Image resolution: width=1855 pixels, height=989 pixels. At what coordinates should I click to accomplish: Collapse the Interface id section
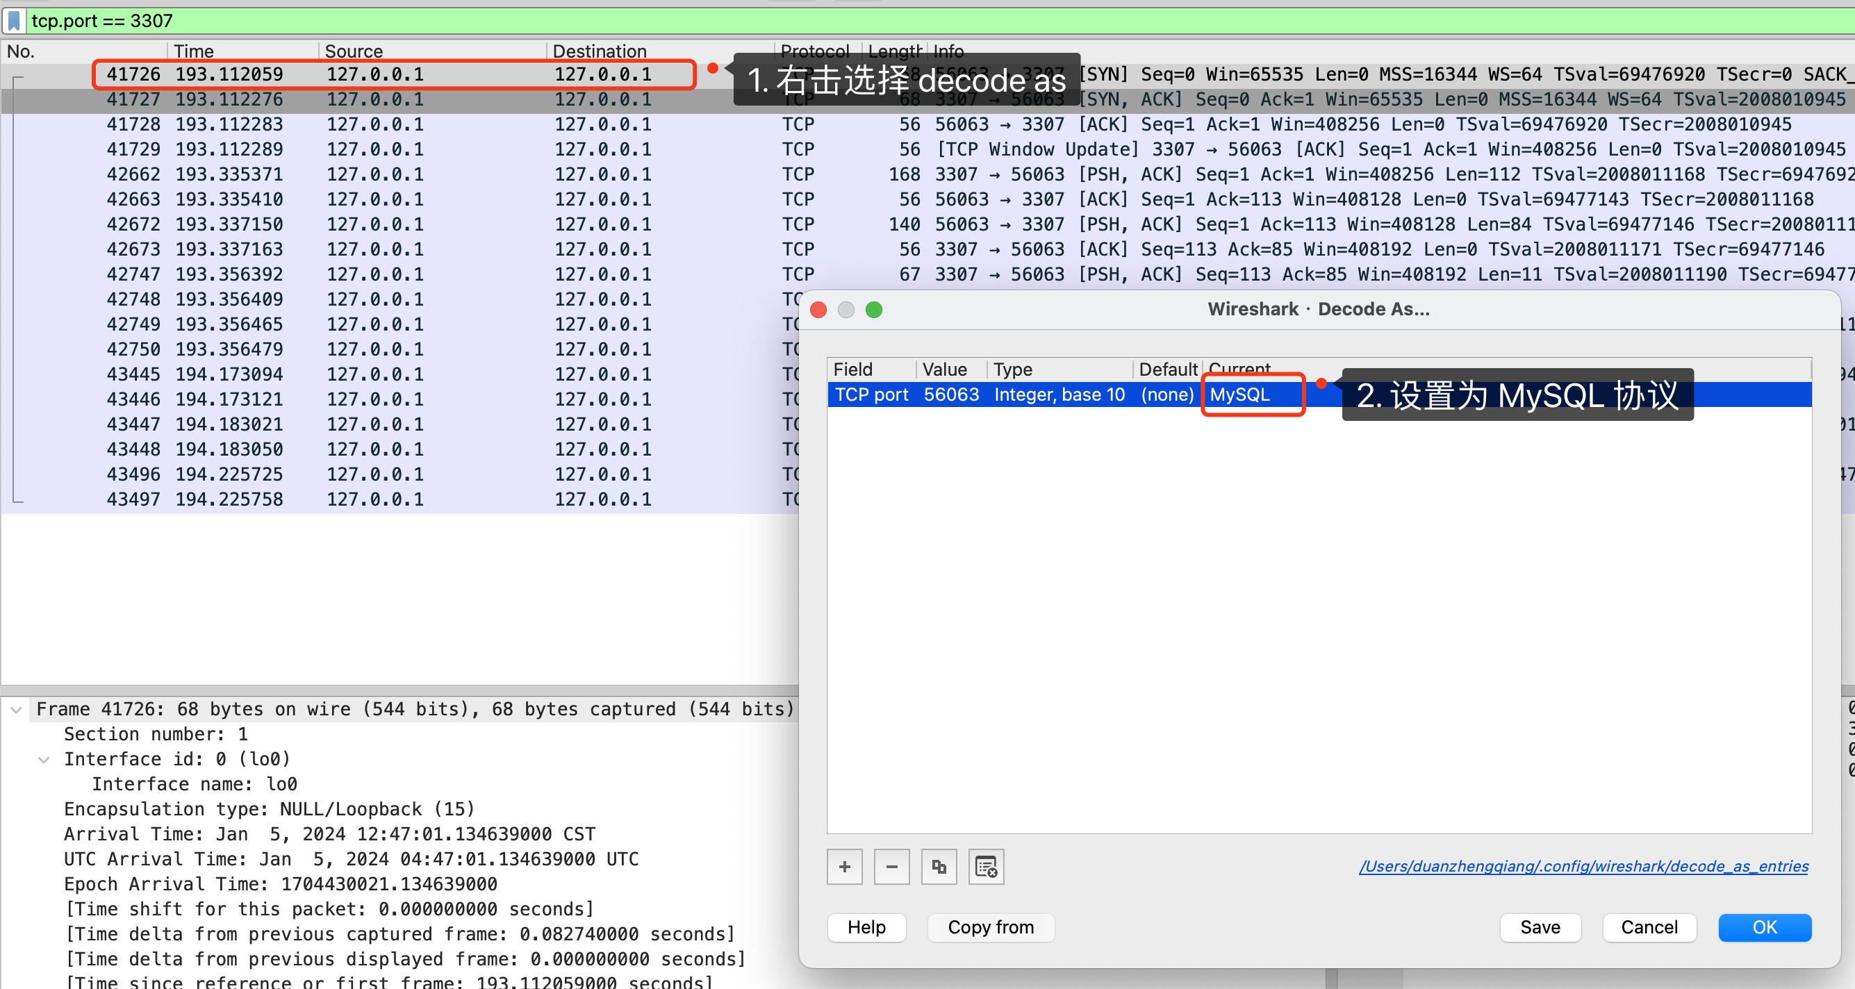pyautogui.click(x=44, y=759)
